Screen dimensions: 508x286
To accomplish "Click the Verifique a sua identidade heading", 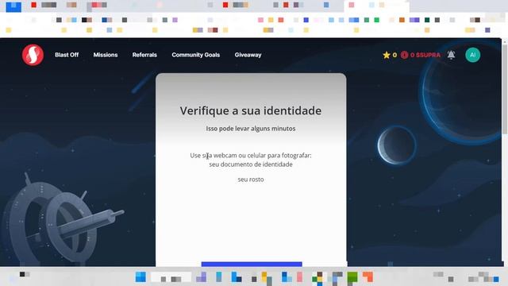I will click(251, 110).
